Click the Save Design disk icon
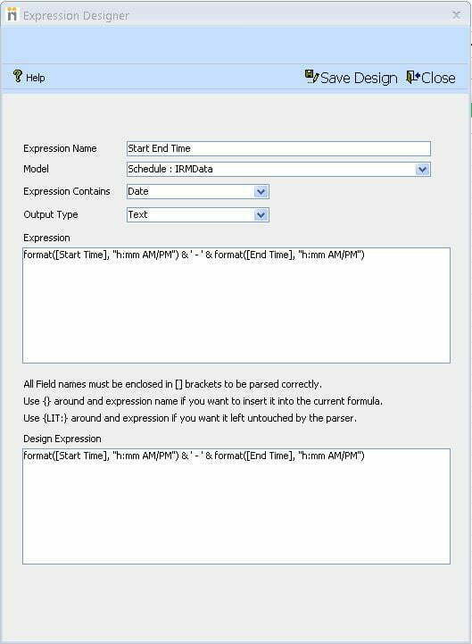Image resolution: width=472 pixels, height=644 pixels. click(x=311, y=77)
